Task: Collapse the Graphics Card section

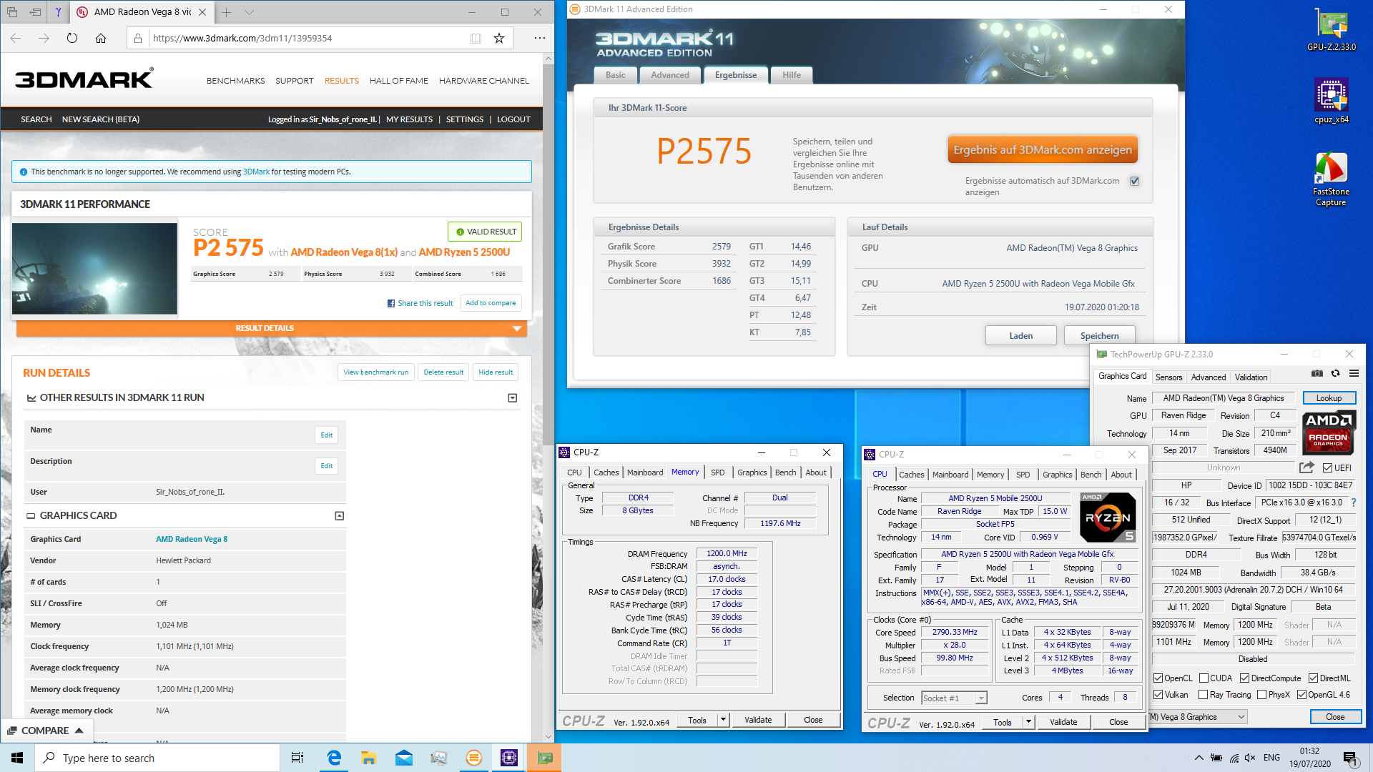Action: click(340, 516)
